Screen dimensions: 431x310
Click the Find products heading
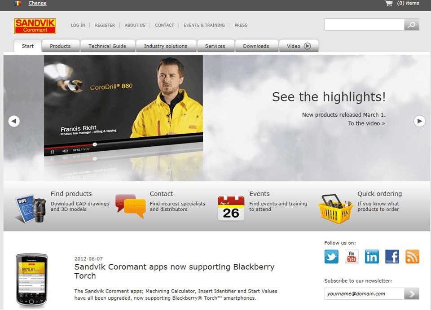pos(71,194)
